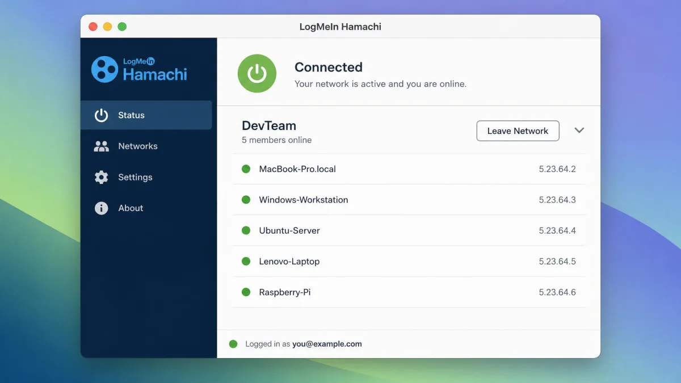Select the Lenovo-Laptop member name

289,262
